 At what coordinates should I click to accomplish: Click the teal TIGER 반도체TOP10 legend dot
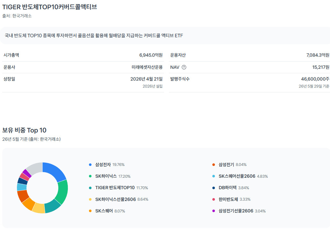tap(90, 188)
